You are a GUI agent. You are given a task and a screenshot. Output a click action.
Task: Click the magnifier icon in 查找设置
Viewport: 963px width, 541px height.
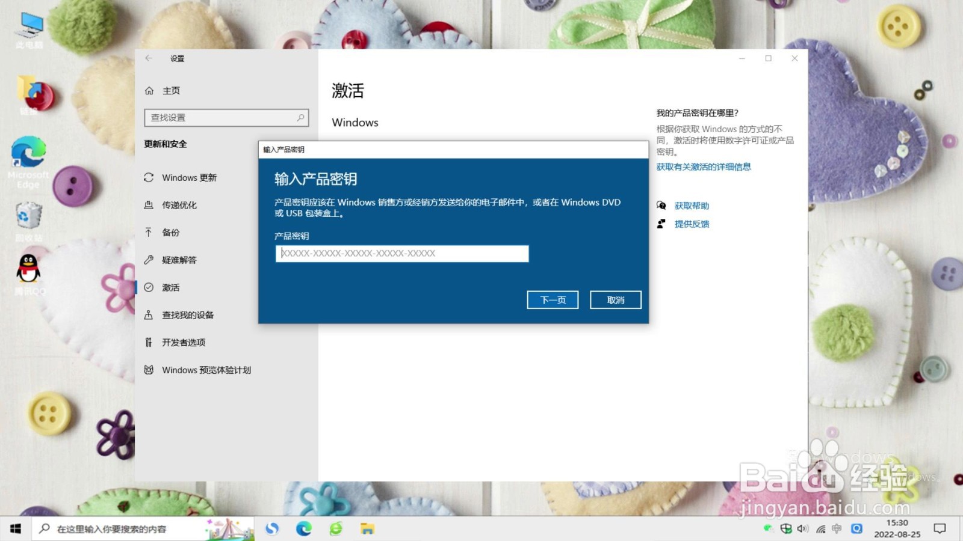tap(300, 118)
